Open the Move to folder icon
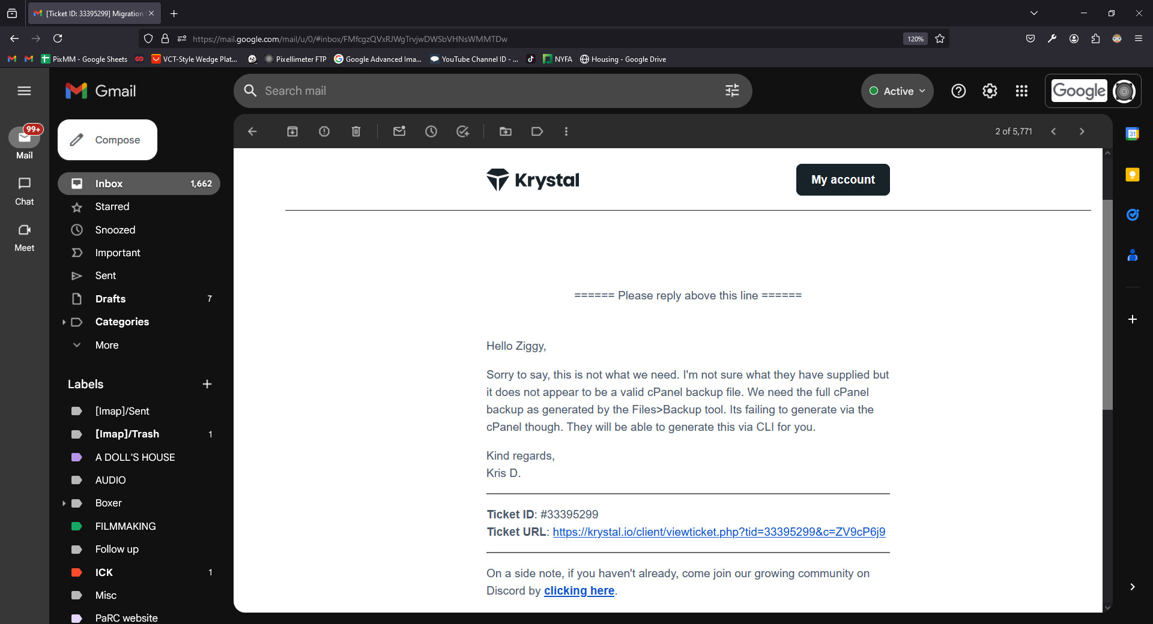This screenshot has width=1153, height=624. coord(506,131)
